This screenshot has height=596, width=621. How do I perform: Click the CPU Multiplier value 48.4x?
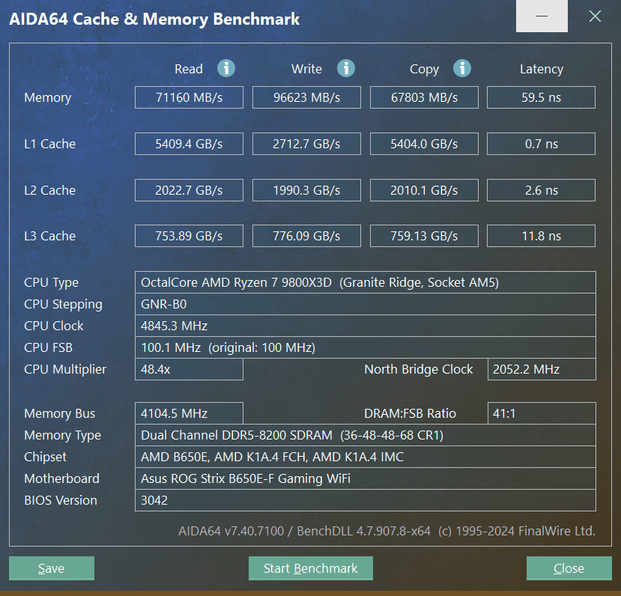189,369
